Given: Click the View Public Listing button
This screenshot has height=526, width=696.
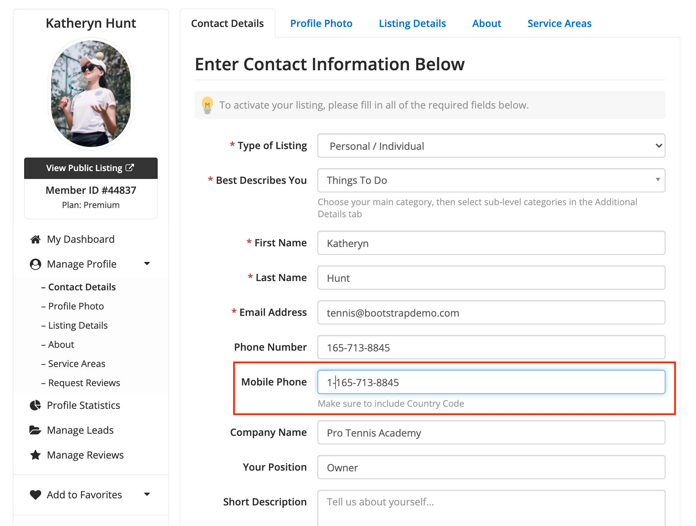Looking at the screenshot, I should 91,168.
